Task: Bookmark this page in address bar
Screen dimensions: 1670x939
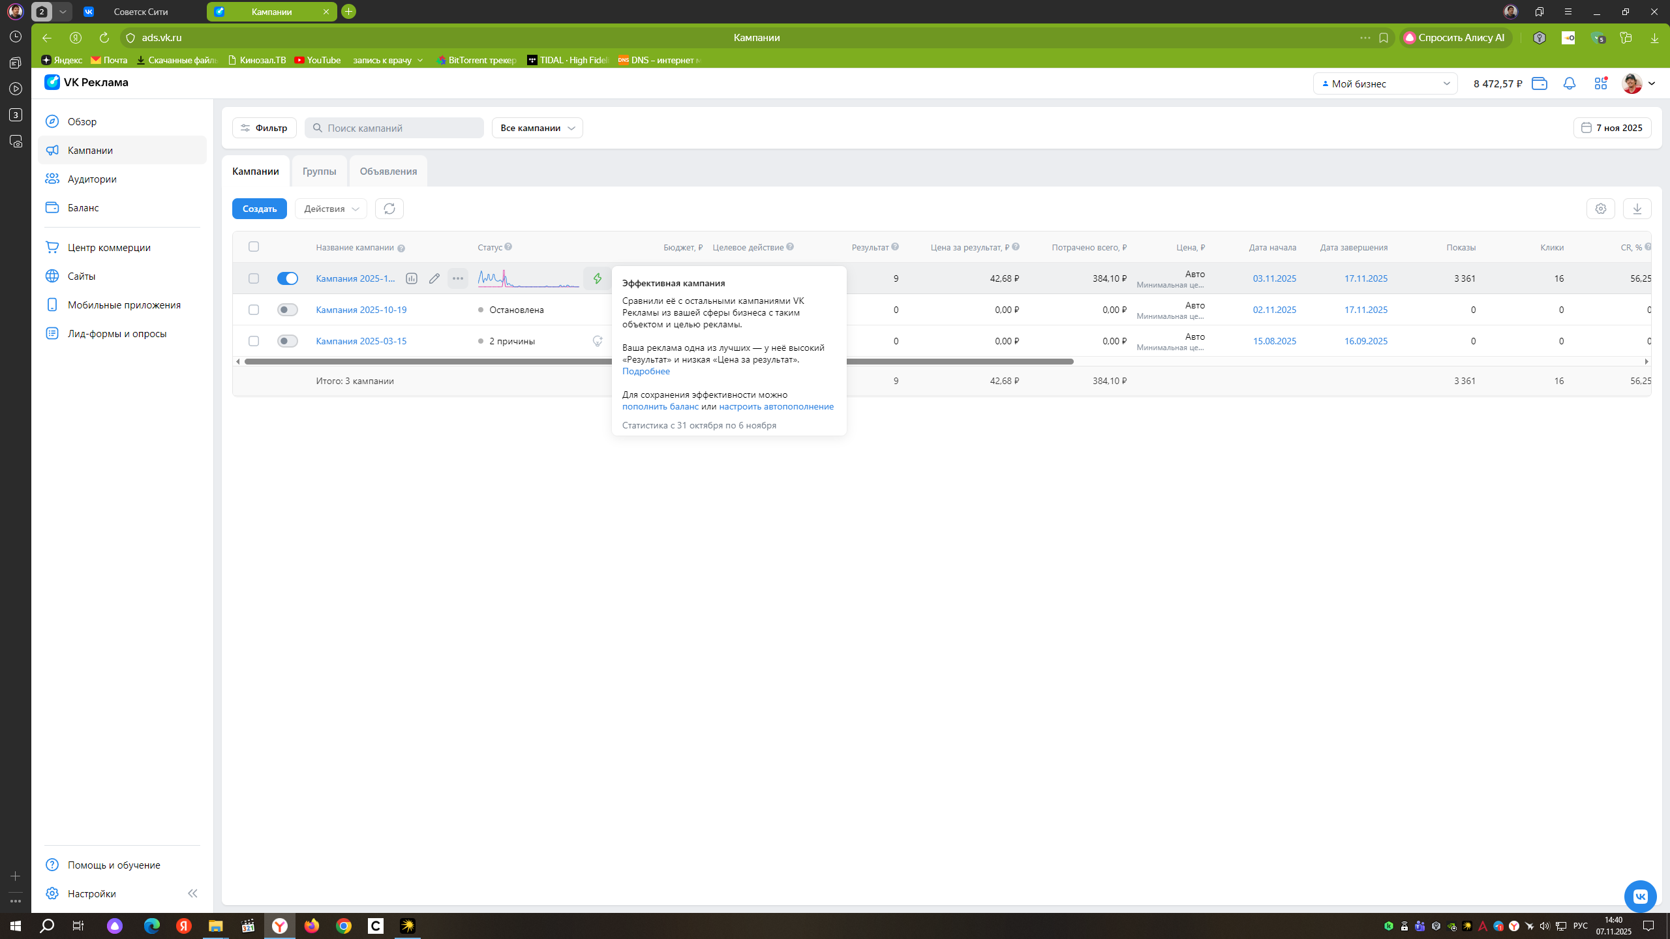Action: pyautogui.click(x=1383, y=38)
